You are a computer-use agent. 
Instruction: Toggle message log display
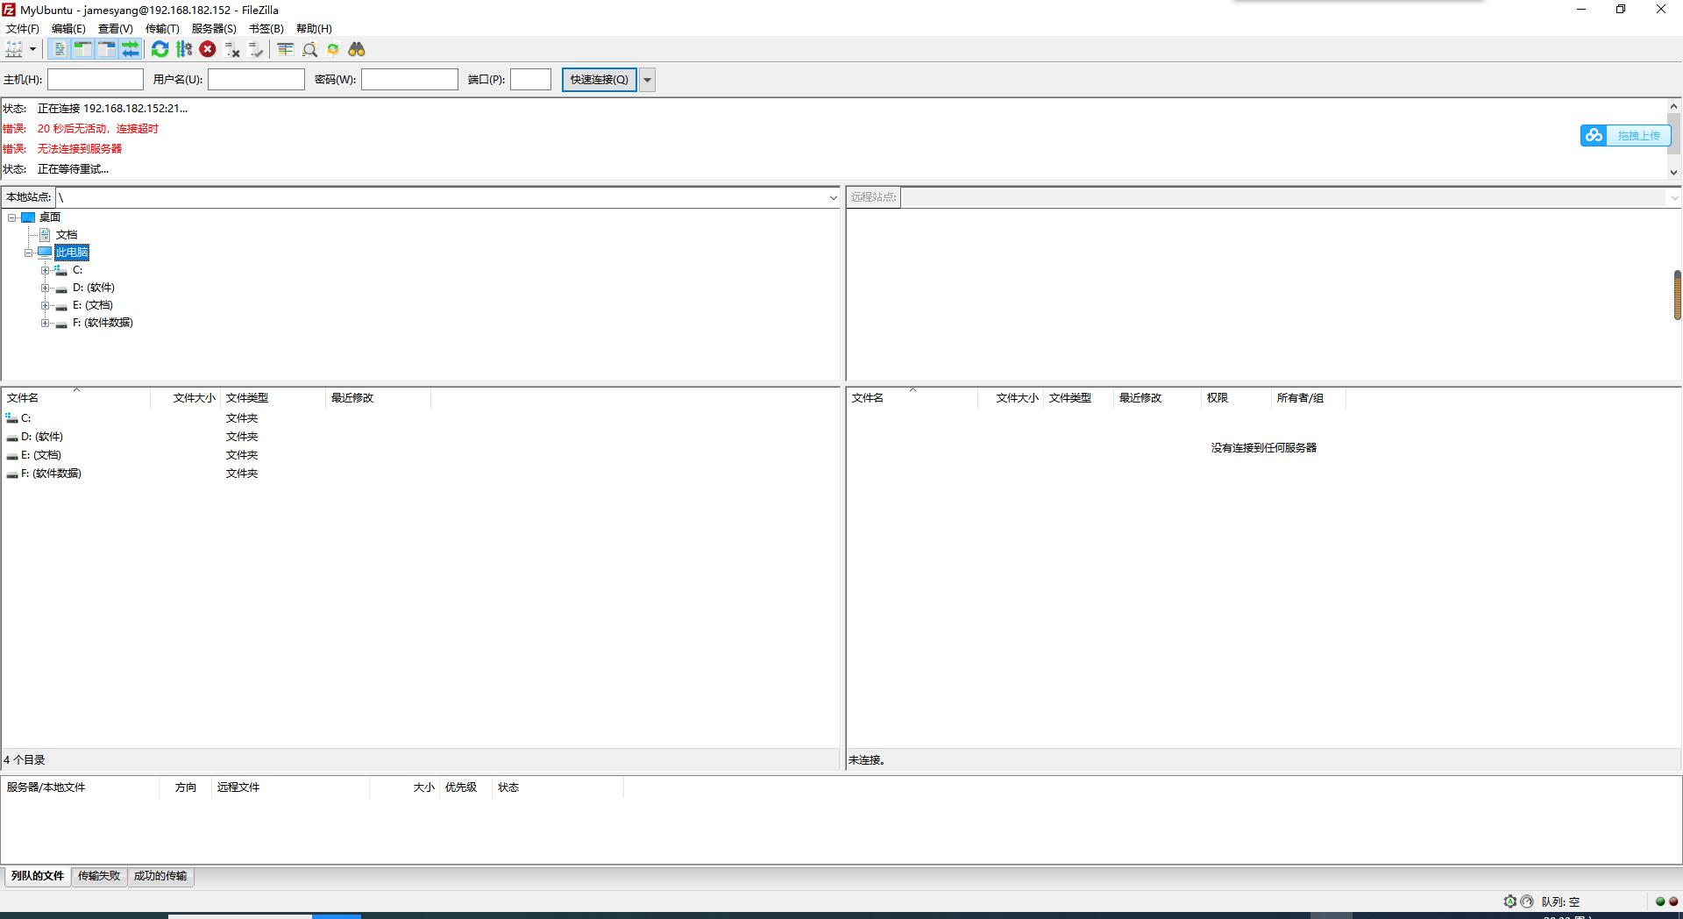[59, 49]
